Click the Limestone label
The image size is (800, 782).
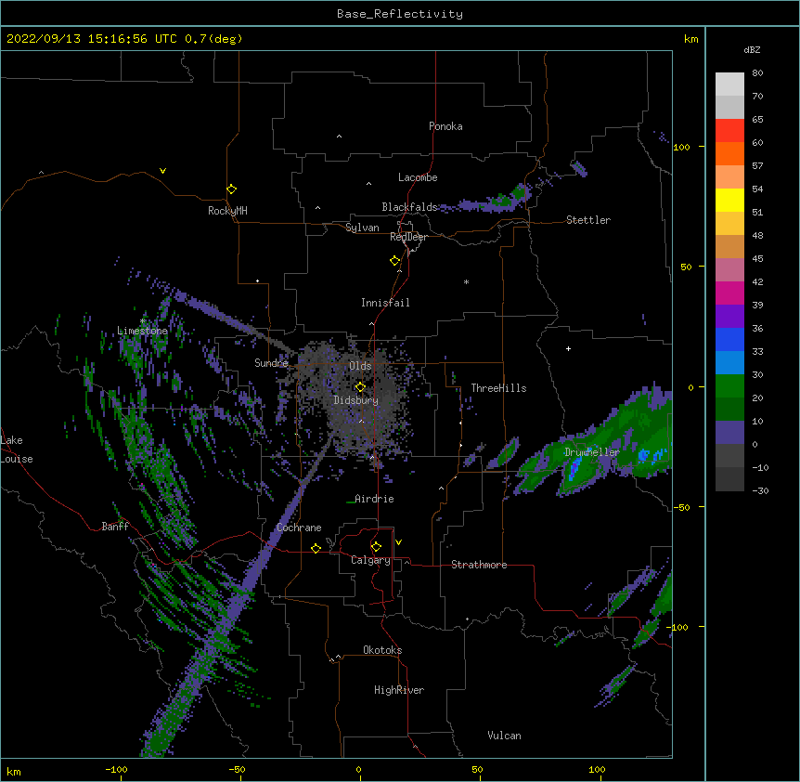(142, 331)
